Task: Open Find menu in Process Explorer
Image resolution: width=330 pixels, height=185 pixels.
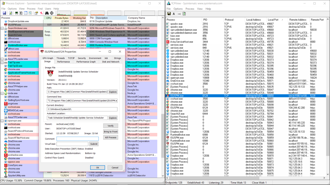Action: pos(40,9)
